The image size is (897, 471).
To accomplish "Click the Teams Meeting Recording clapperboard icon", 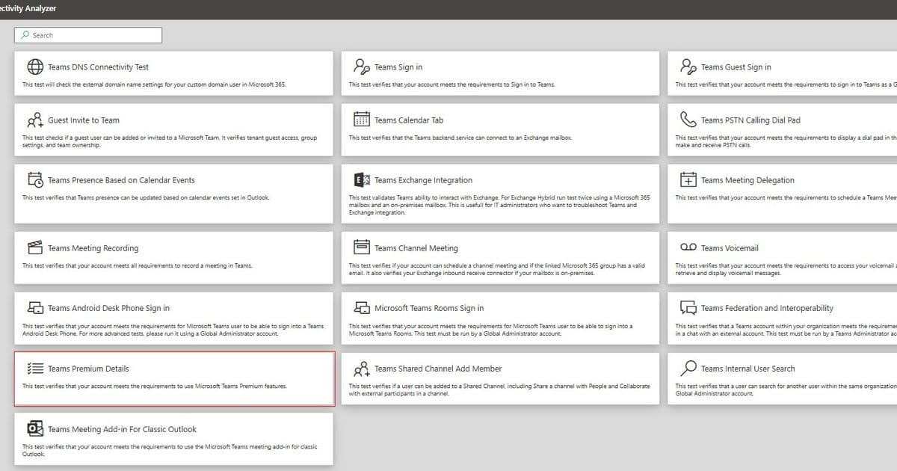I will tap(35, 247).
